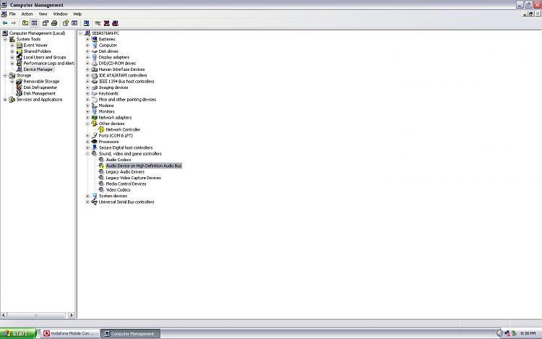
Task: Open the File menu
Action: click(x=12, y=14)
